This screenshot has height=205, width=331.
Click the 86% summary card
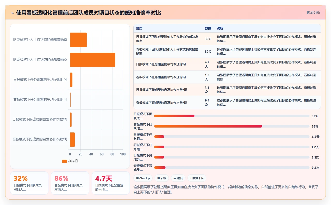[x=70, y=183]
